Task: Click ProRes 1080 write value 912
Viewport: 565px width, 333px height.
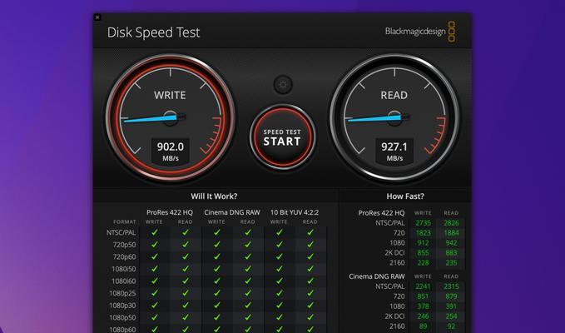Action: [423, 243]
